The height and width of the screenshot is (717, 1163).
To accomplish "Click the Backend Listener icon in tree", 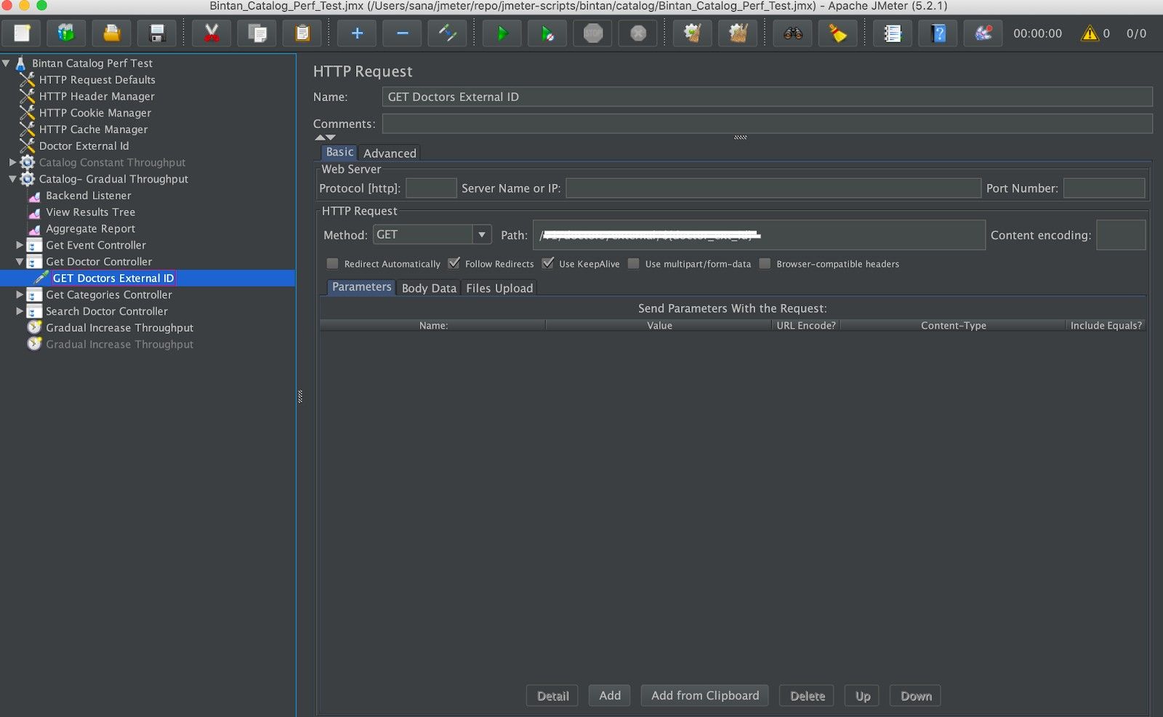I will click(34, 196).
